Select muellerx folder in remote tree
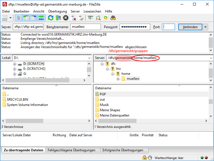The image size is (214, 161). coord(133,79)
